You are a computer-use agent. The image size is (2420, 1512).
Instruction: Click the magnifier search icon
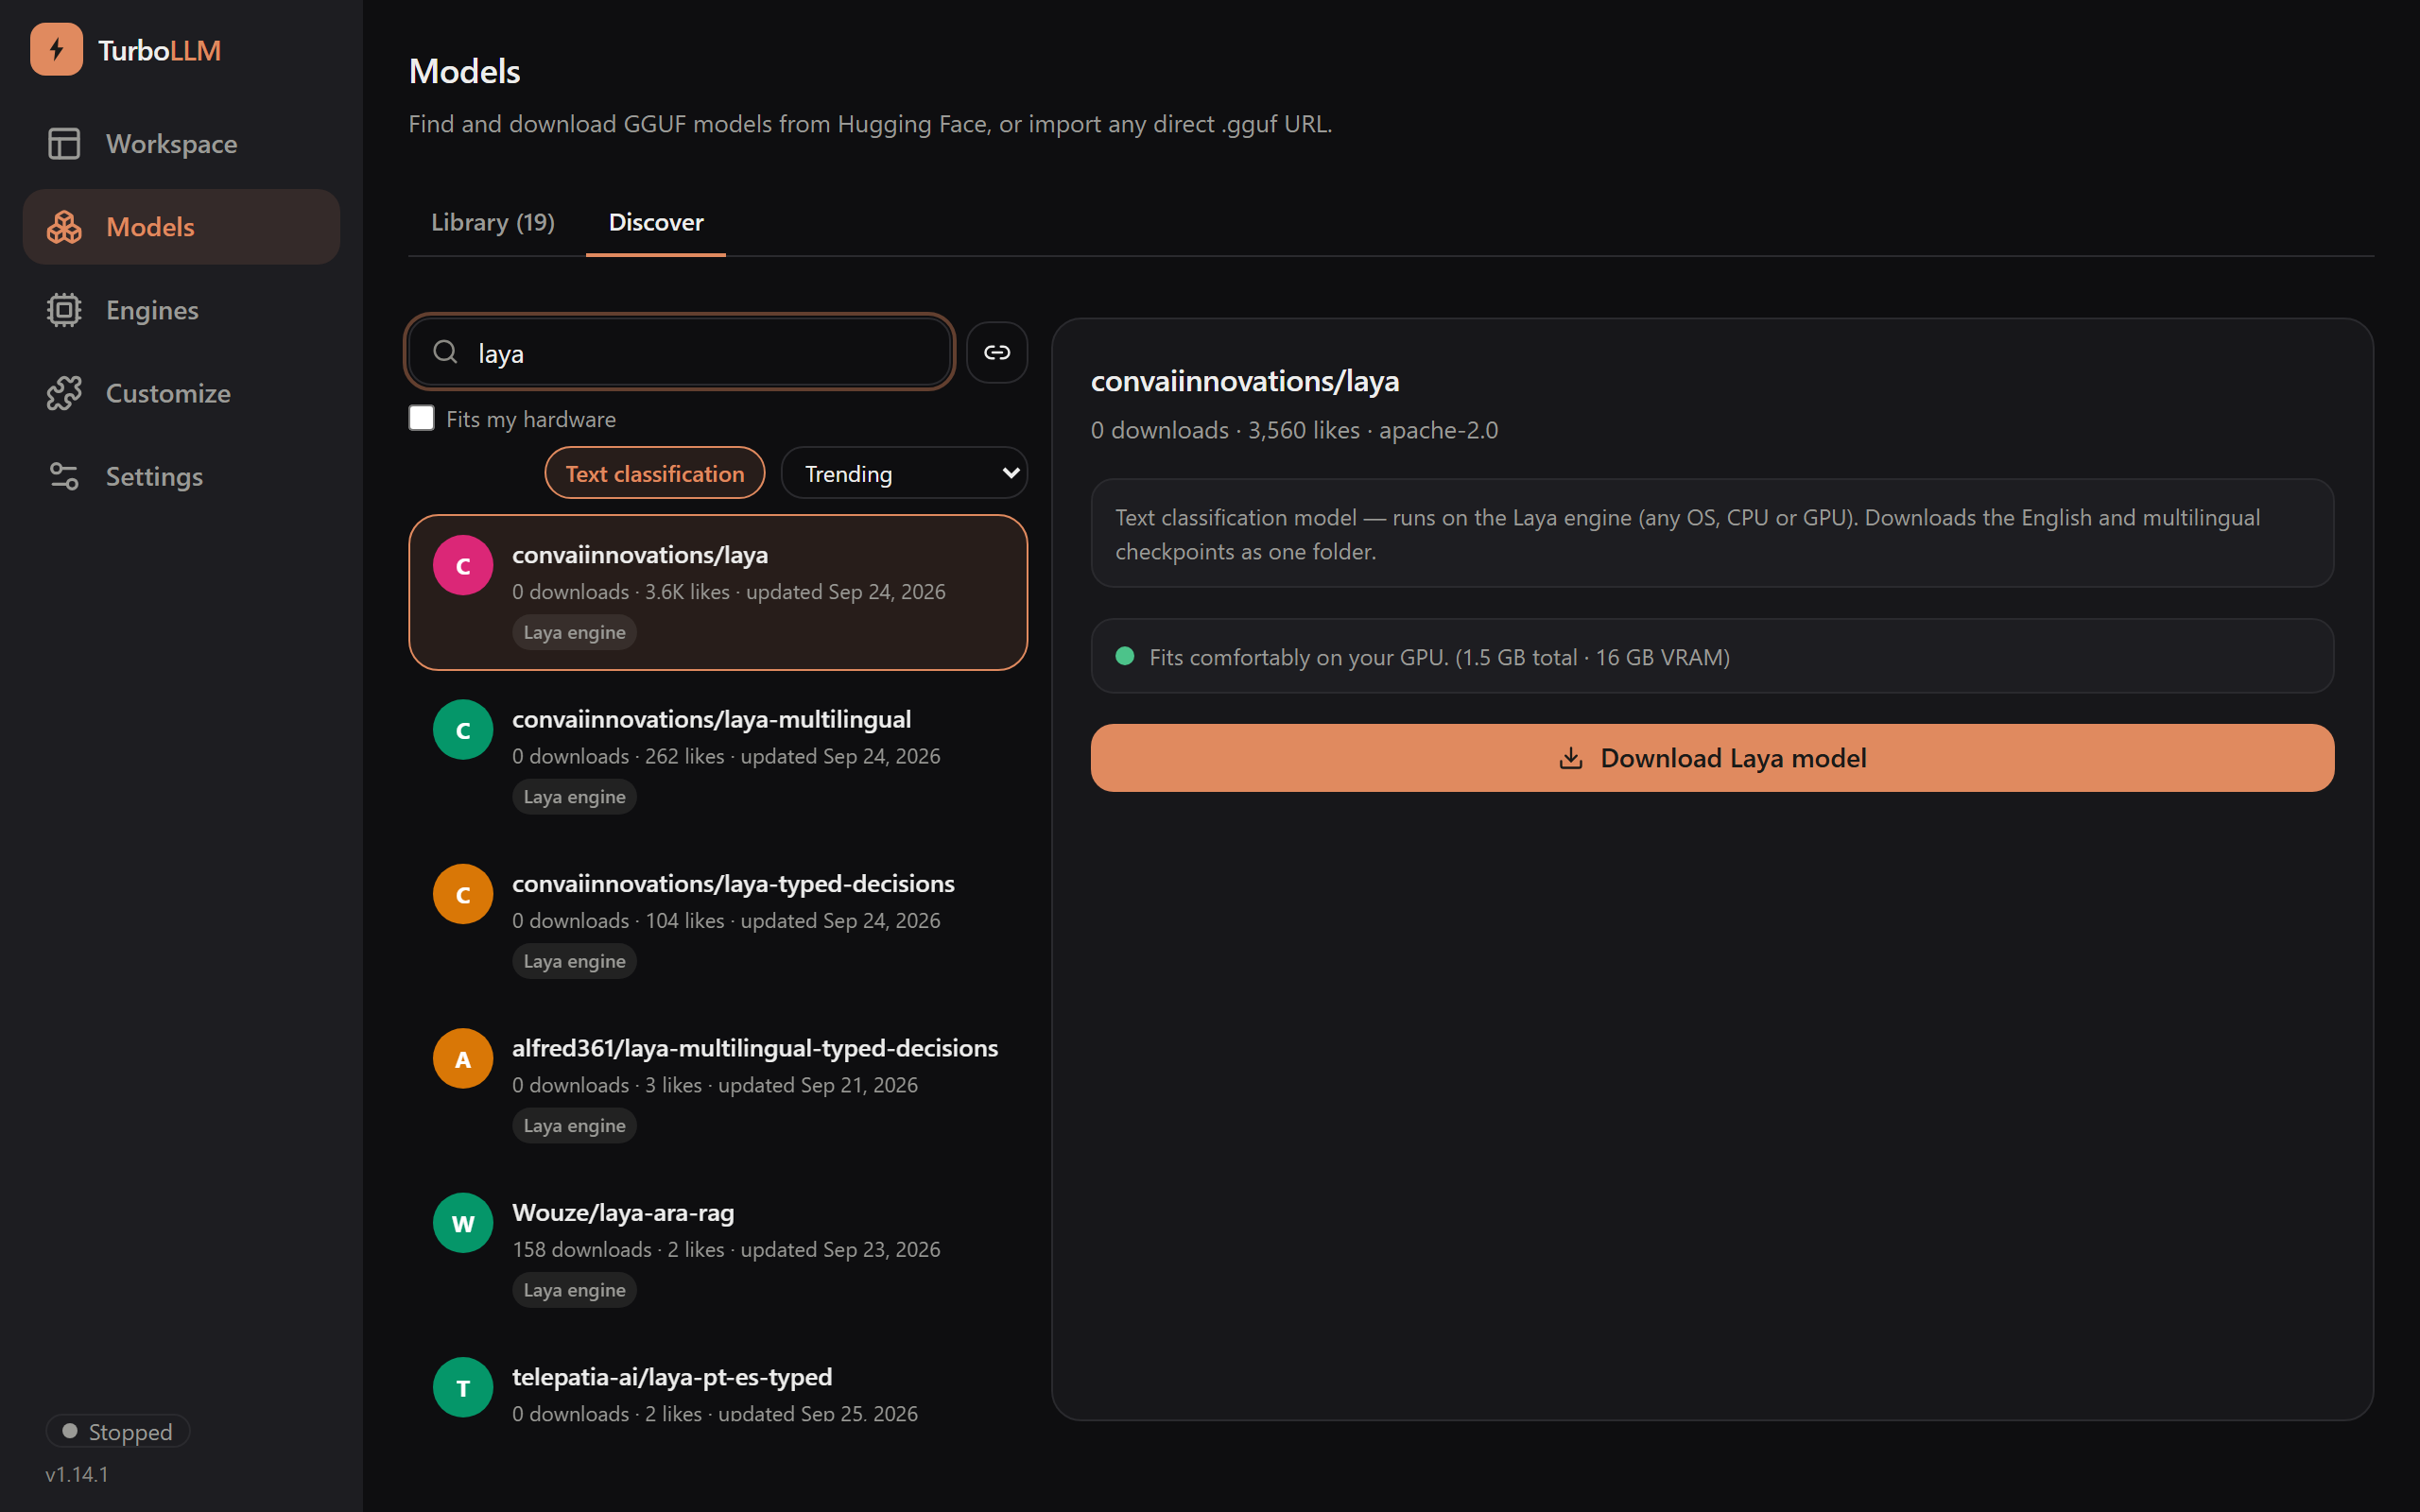click(445, 352)
